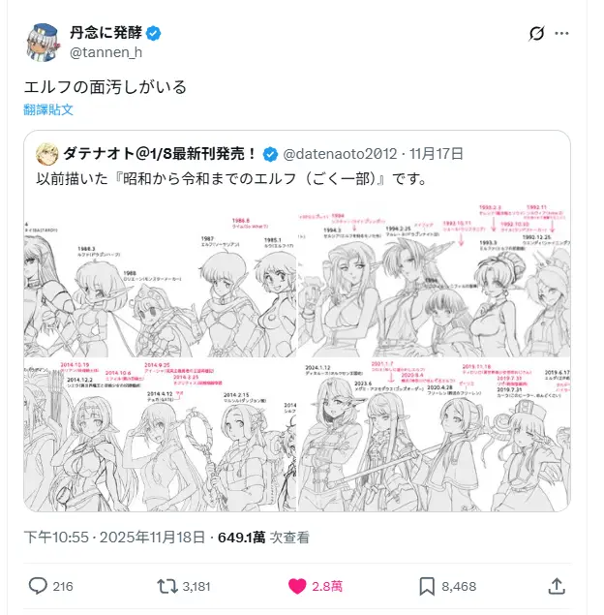Viewport: 604px width, 615px height.
Task: Open the top-right elf sketch image
Action: click(x=435, y=279)
